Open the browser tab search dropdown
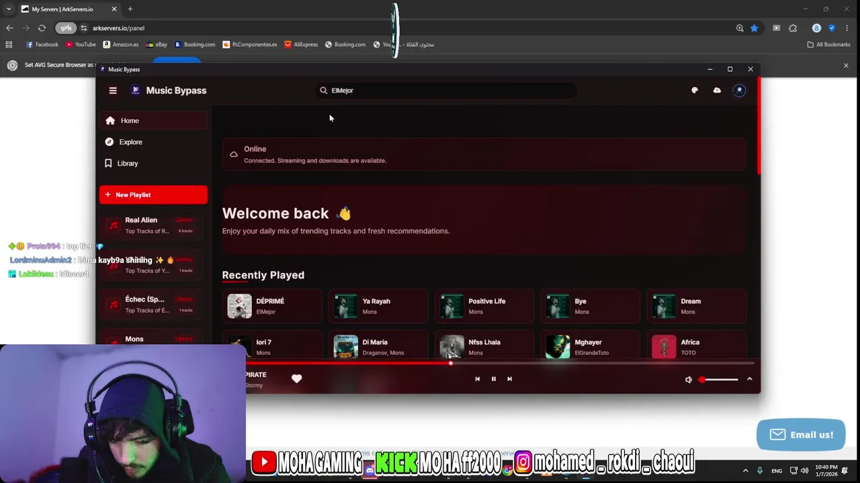 [8, 9]
